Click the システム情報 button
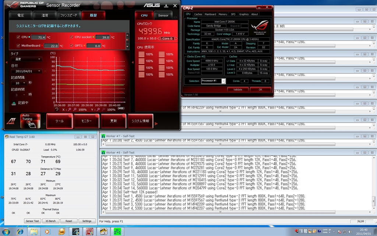 (140, 121)
